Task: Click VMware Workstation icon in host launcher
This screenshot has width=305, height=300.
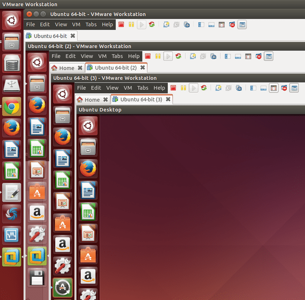Action: point(12,257)
